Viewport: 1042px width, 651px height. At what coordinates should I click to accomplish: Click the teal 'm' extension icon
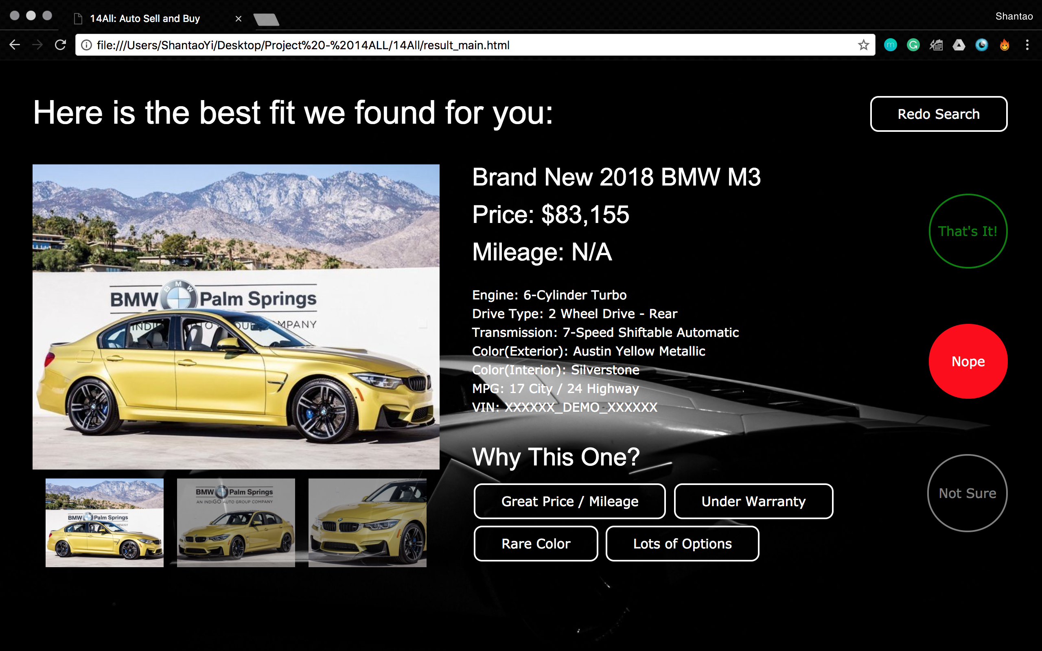point(890,45)
